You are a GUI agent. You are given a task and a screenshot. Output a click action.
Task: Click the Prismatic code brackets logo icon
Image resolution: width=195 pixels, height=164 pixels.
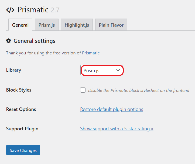[10, 10]
